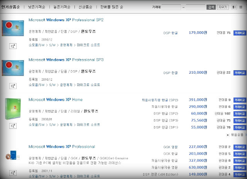247x179 pixels.
Task: Click 마이크로 소프트 breadcrumb under SP3 product
Action: point(88,85)
